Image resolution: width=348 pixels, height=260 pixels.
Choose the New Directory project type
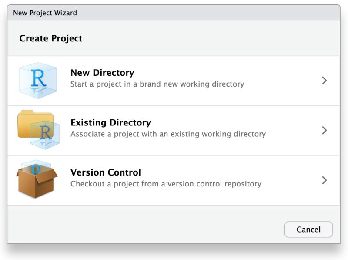pyautogui.click(x=174, y=81)
